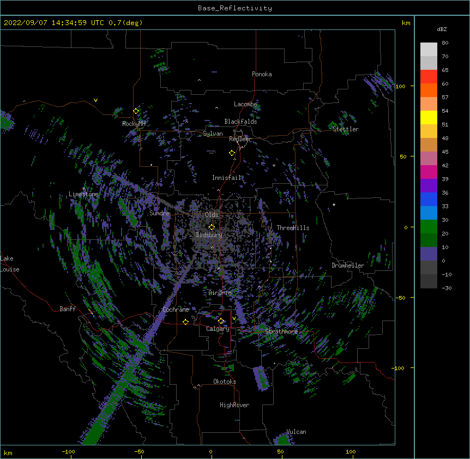Click the Blackfalds label

click(x=240, y=122)
